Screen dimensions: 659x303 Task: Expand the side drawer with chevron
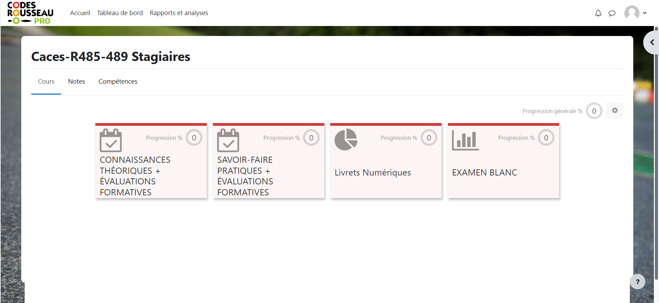click(652, 43)
